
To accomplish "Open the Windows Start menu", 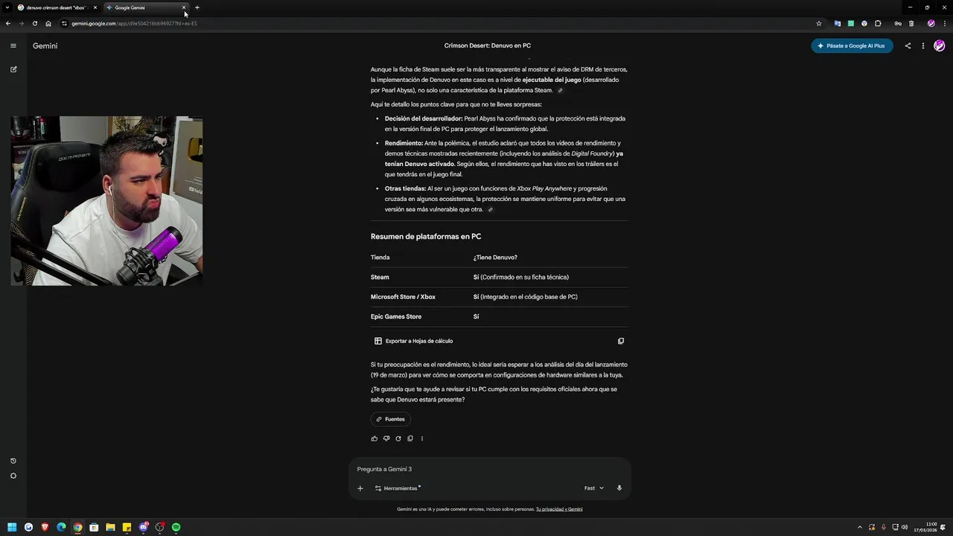I will tap(12, 527).
